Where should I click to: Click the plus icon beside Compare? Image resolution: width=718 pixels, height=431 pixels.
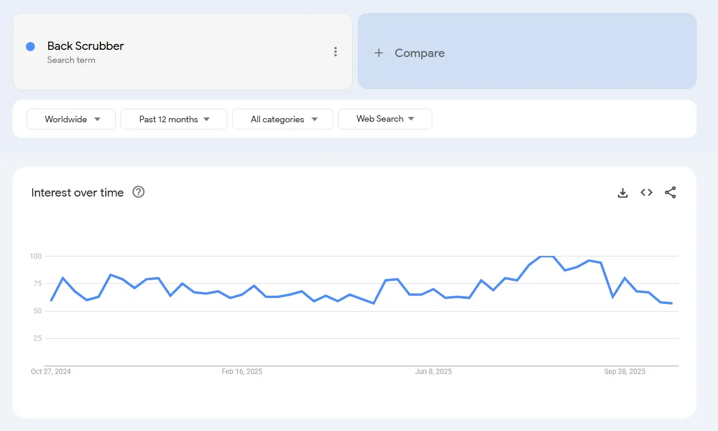coord(378,53)
